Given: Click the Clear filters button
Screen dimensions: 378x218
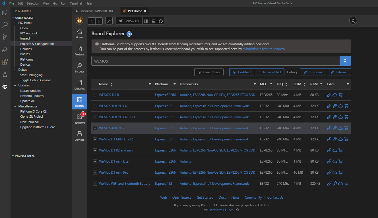Looking at the screenshot, I should pyautogui.click(x=209, y=72).
